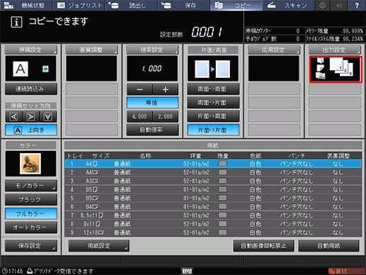
Task: Switch to the ジョブリスト tab
Action: pos(79,5)
